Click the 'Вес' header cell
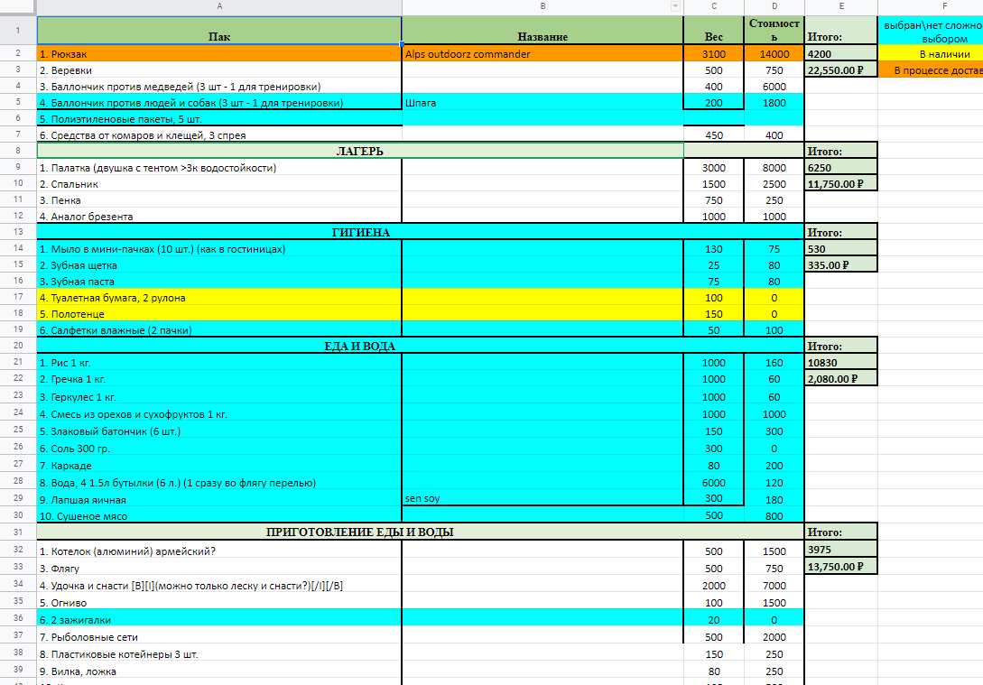 713,30
